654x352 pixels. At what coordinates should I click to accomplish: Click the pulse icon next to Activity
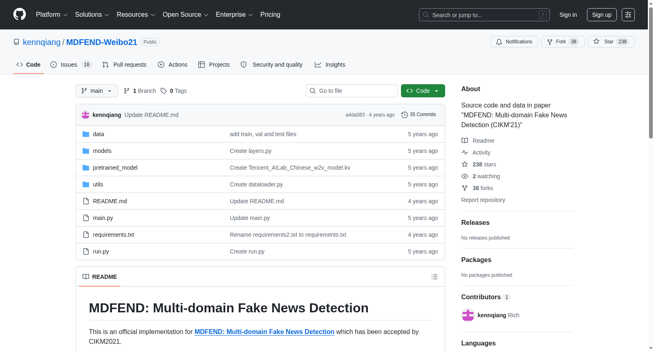tap(465, 152)
